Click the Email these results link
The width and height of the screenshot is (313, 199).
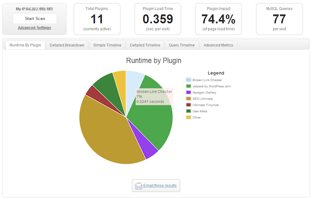coord(160,185)
